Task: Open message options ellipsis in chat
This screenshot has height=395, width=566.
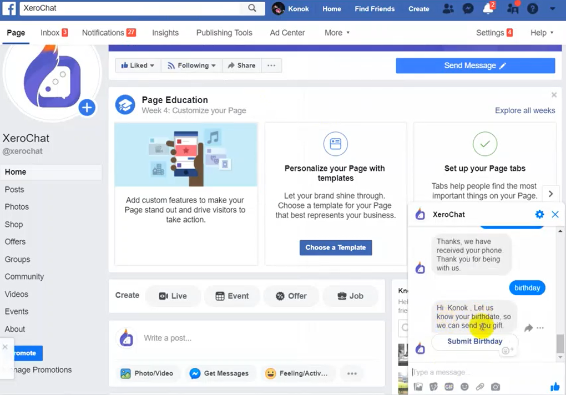Action: tap(540, 328)
